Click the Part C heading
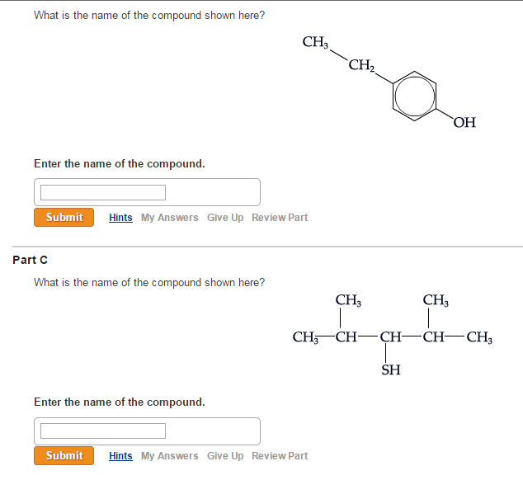The height and width of the screenshot is (480, 523). pos(31,260)
